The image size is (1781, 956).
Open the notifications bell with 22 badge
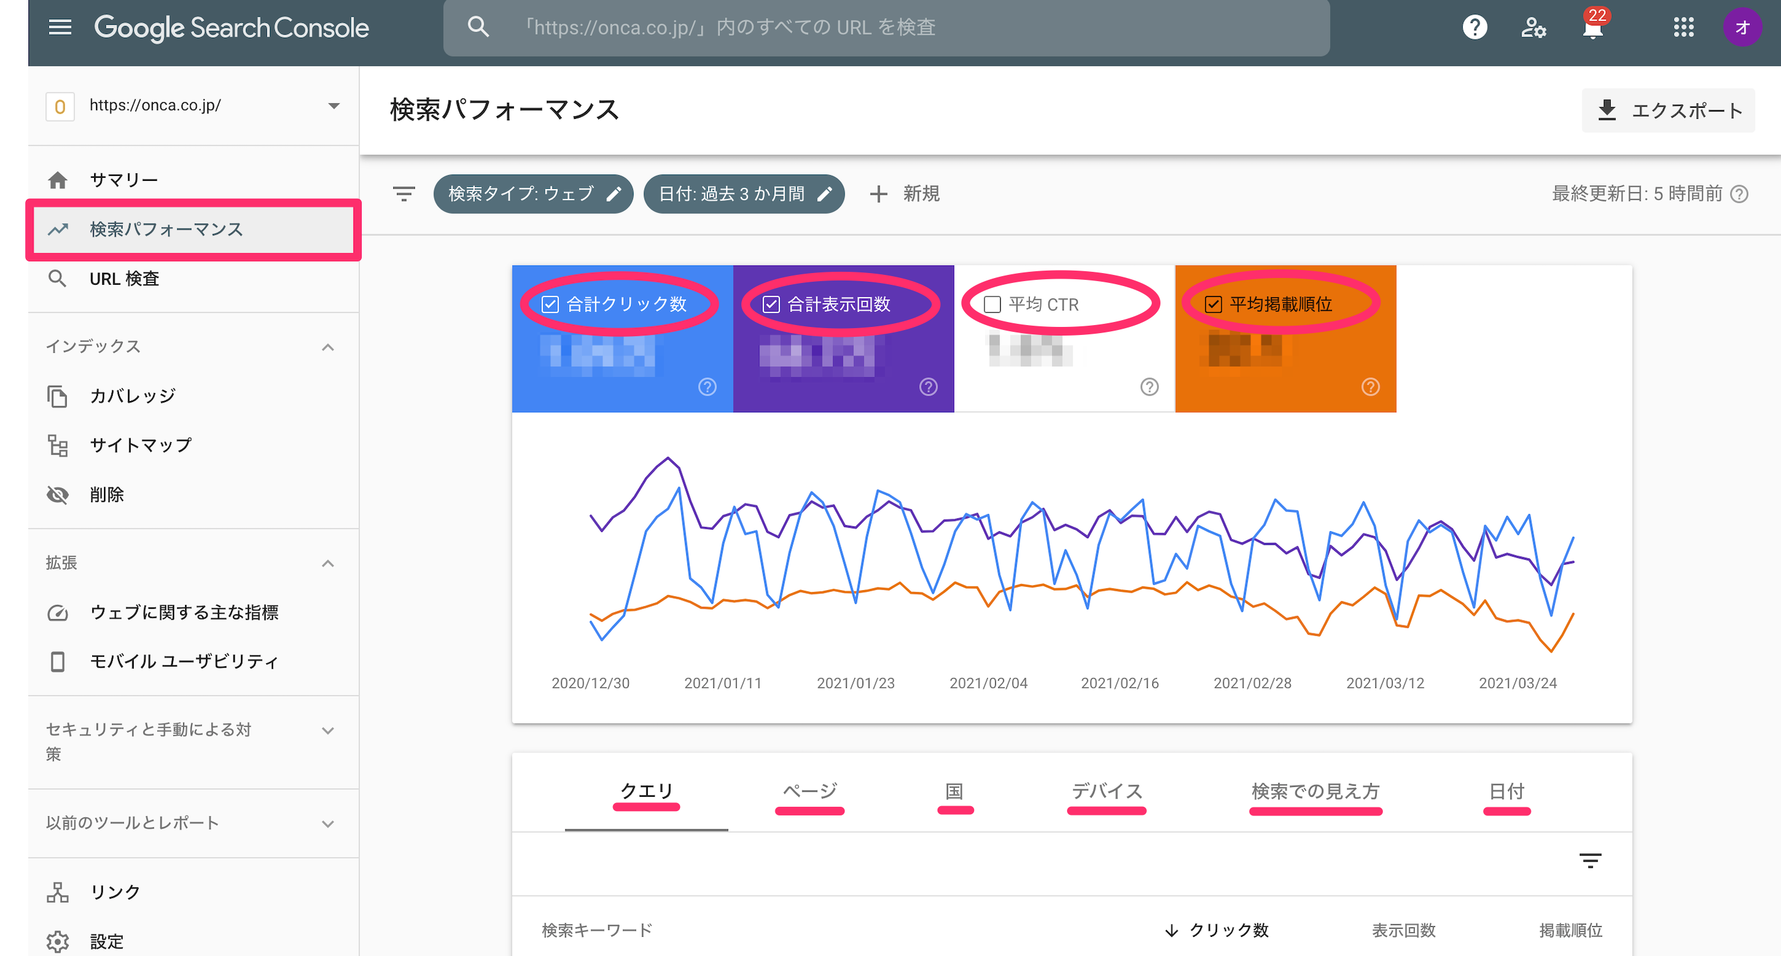pyautogui.click(x=1593, y=25)
